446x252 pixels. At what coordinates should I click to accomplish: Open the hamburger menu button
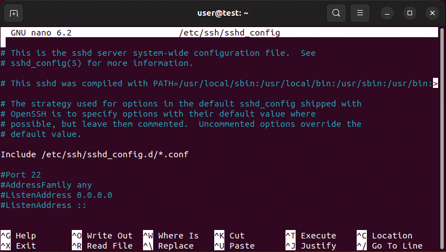pos(359,12)
